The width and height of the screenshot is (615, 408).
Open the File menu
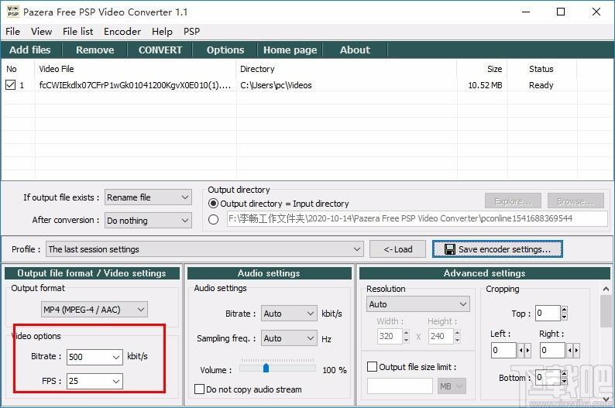[12, 32]
